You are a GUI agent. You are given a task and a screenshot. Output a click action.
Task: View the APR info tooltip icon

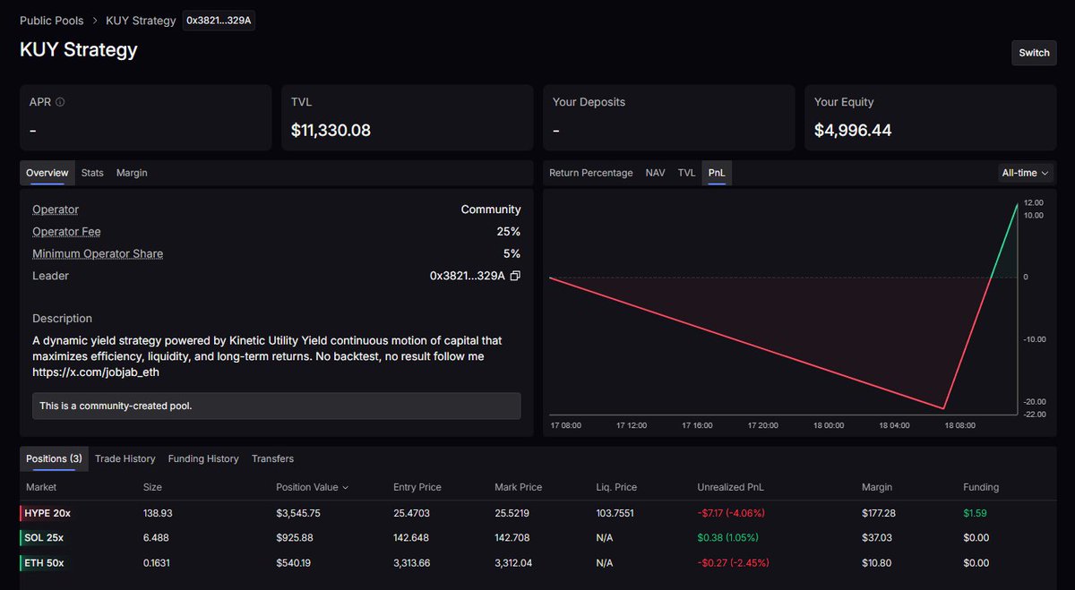click(58, 101)
